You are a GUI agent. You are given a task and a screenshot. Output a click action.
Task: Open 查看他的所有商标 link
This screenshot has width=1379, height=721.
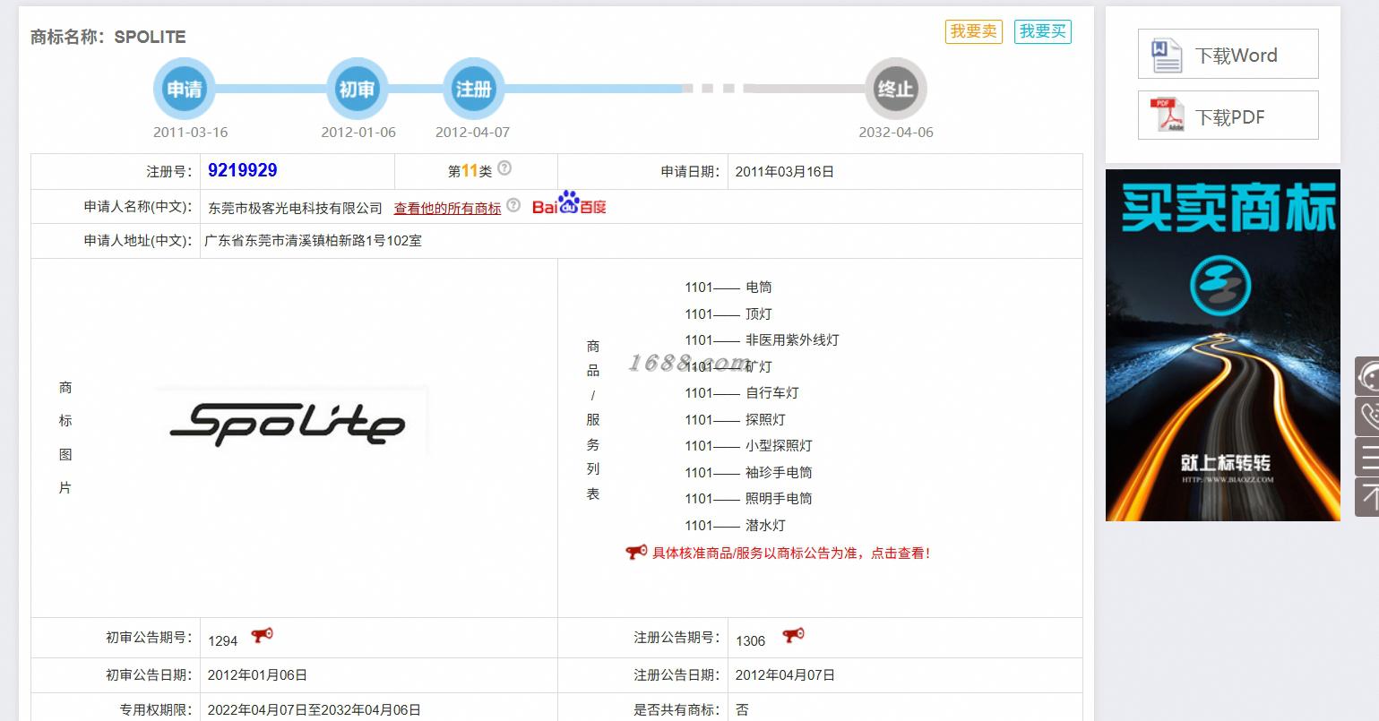(x=447, y=208)
